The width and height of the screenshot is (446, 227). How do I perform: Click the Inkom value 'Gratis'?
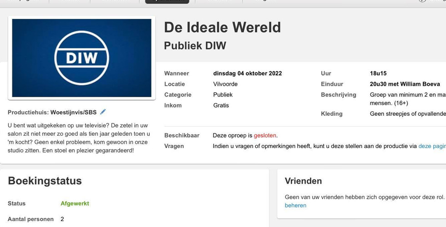click(221, 105)
